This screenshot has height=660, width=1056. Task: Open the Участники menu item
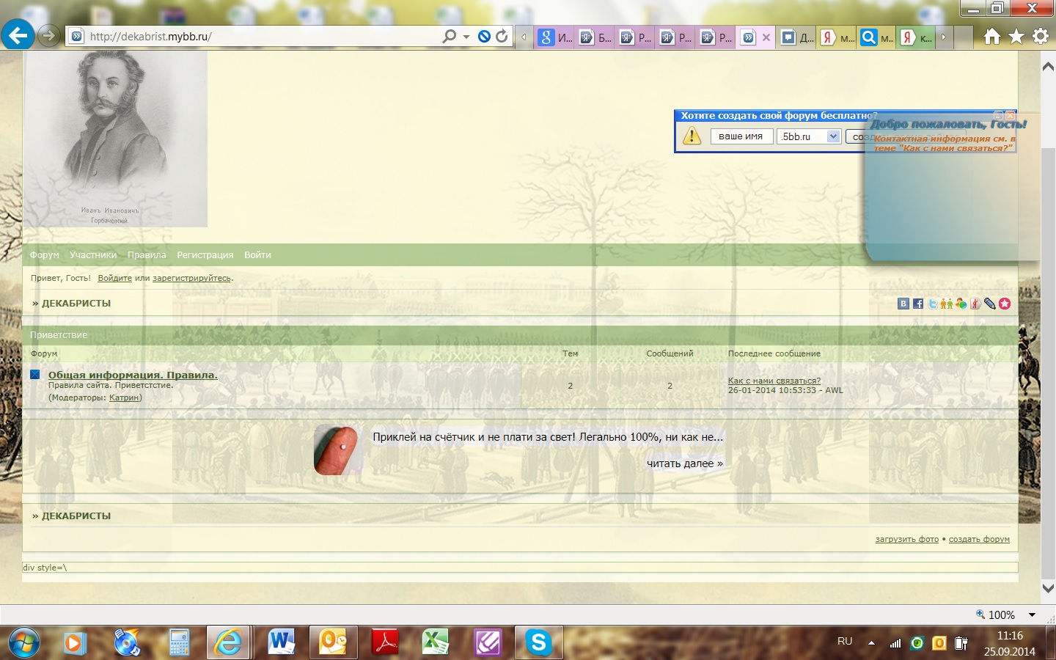(93, 255)
